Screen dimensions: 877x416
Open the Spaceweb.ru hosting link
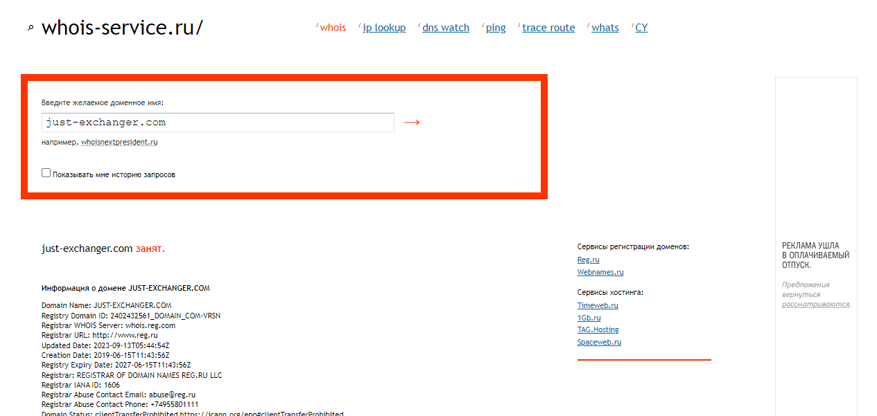point(599,342)
